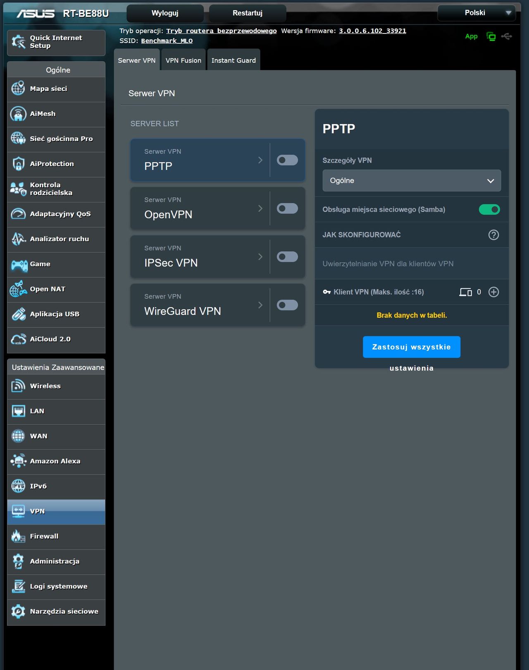The image size is (529, 670).
Task: Click the IPv6 icon
Action: (18, 486)
